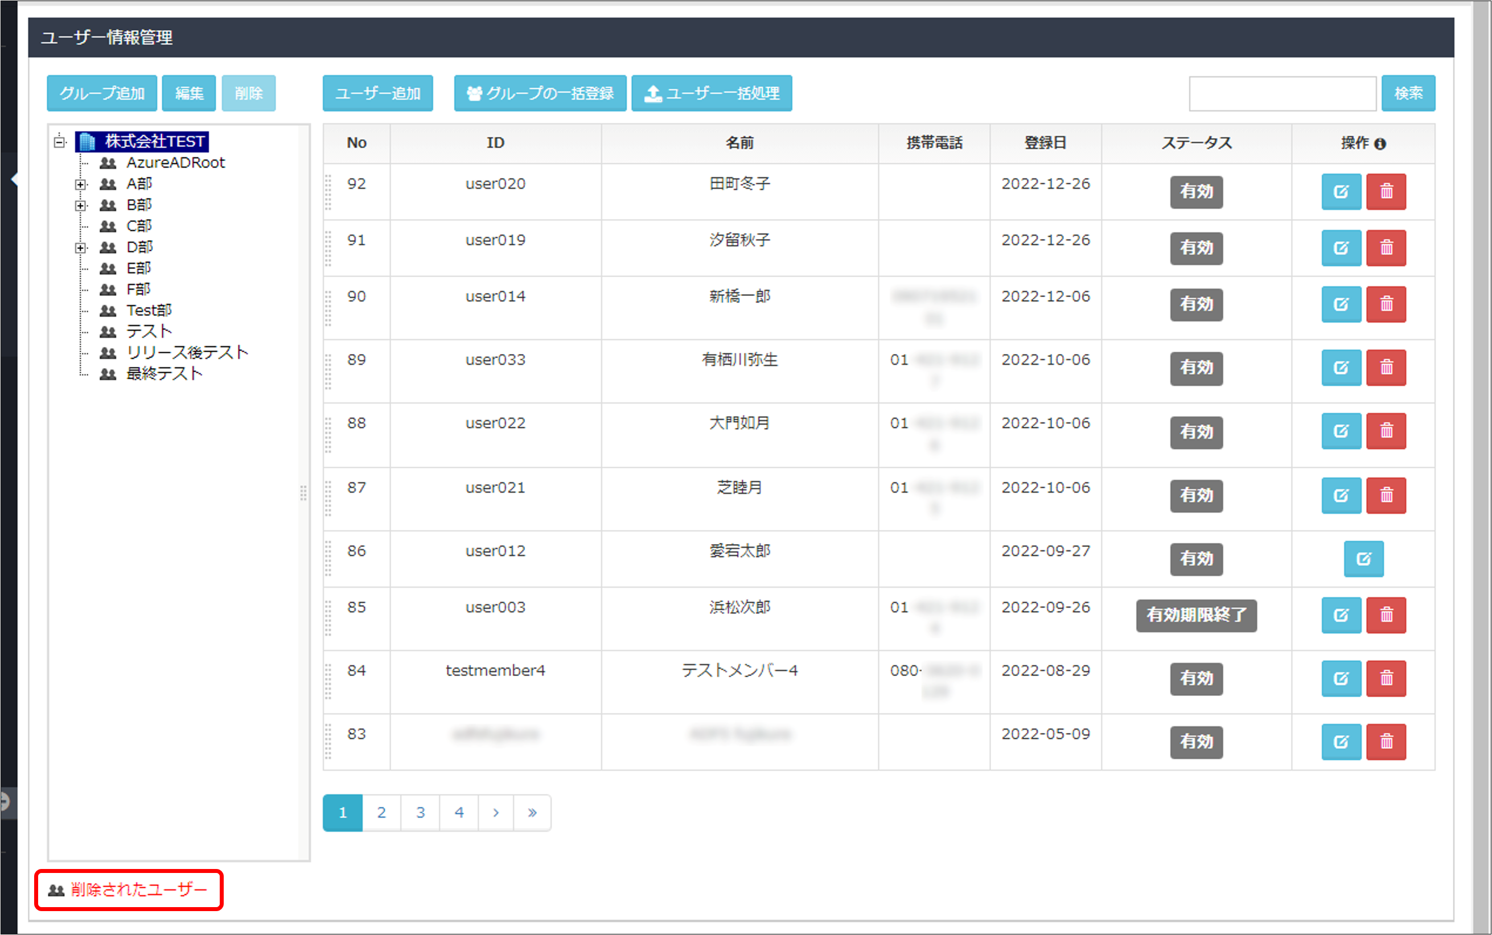Select the 最終テスト group
Image resolution: width=1492 pixels, height=935 pixels.
point(165,373)
